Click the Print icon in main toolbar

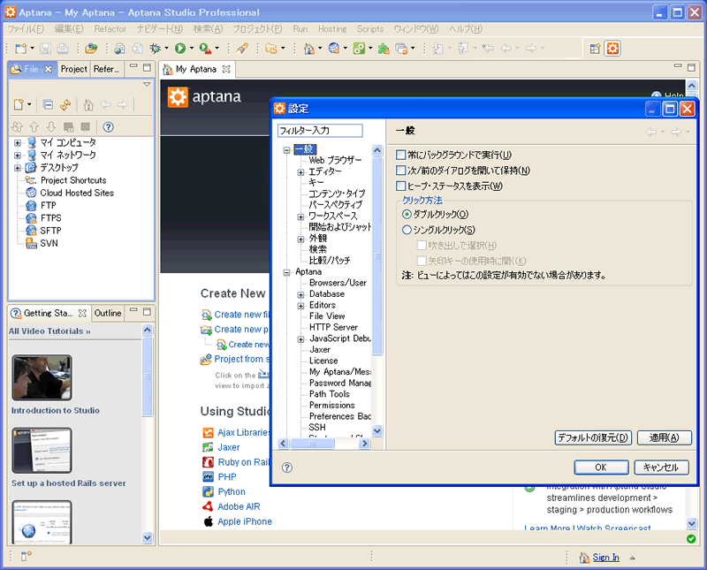click(x=63, y=49)
